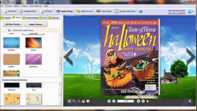Image resolution: width=197 pixels, height=111 pixels.
Task: Open the Convert menu
Action: pos(8,6)
